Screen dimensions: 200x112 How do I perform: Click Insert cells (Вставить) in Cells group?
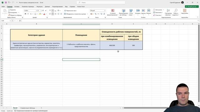(138, 12)
